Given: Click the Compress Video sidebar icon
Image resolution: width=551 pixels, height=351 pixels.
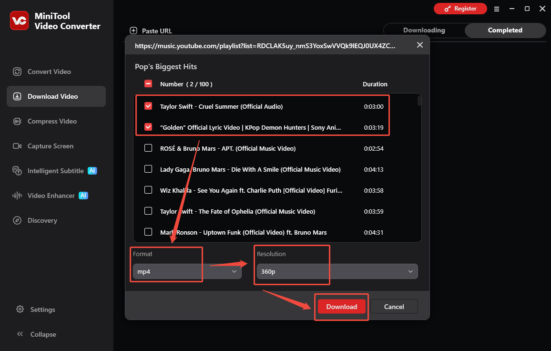Looking at the screenshot, I should tap(17, 121).
